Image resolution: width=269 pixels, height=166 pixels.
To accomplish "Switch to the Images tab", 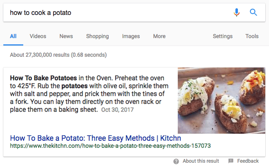I will 131,37.
